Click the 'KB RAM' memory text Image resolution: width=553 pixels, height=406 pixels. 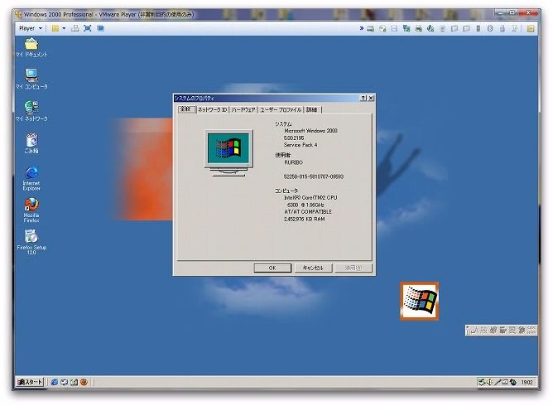(315, 220)
